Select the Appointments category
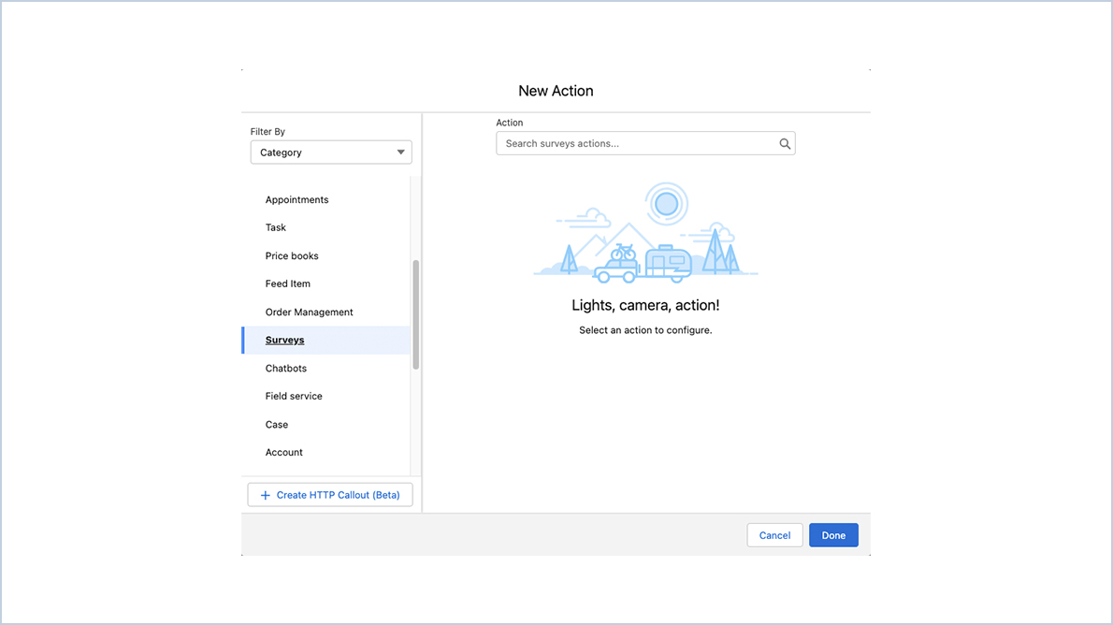 (296, 199)
